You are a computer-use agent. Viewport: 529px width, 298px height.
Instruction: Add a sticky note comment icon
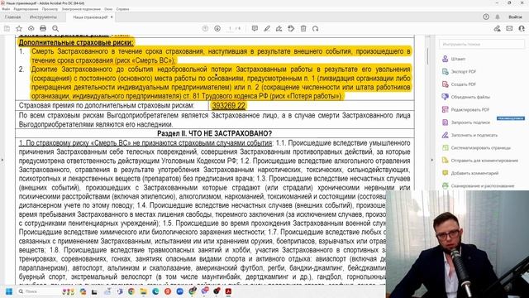click(255, 29)
